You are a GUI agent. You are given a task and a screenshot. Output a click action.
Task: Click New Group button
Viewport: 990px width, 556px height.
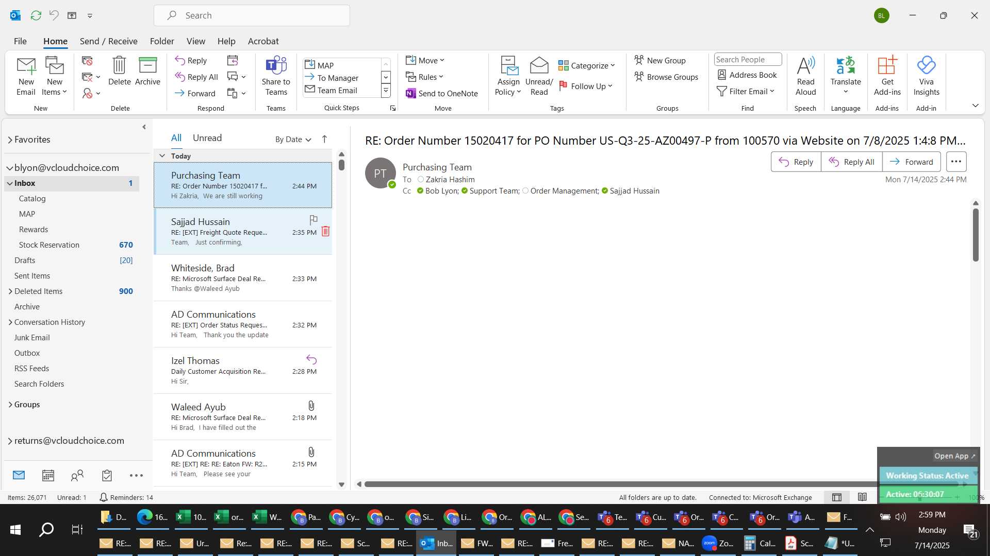pos(659,60)
